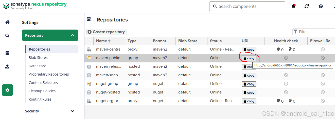Click maven-central firewall report disabled icon
Image resolution: width=335 pixels, height=119 pixels.
pyautogui.click(x=323, y=49)
